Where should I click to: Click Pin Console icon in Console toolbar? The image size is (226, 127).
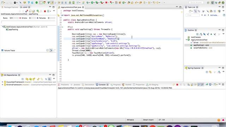(x=207, y=85)
